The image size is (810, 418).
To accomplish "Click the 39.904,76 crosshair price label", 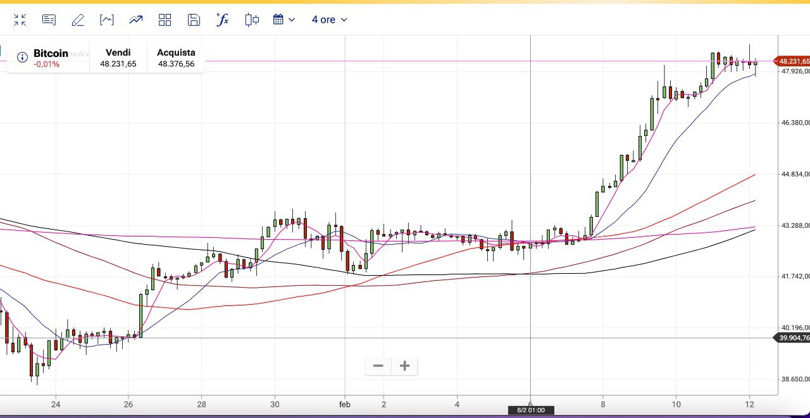I will 794,338.
